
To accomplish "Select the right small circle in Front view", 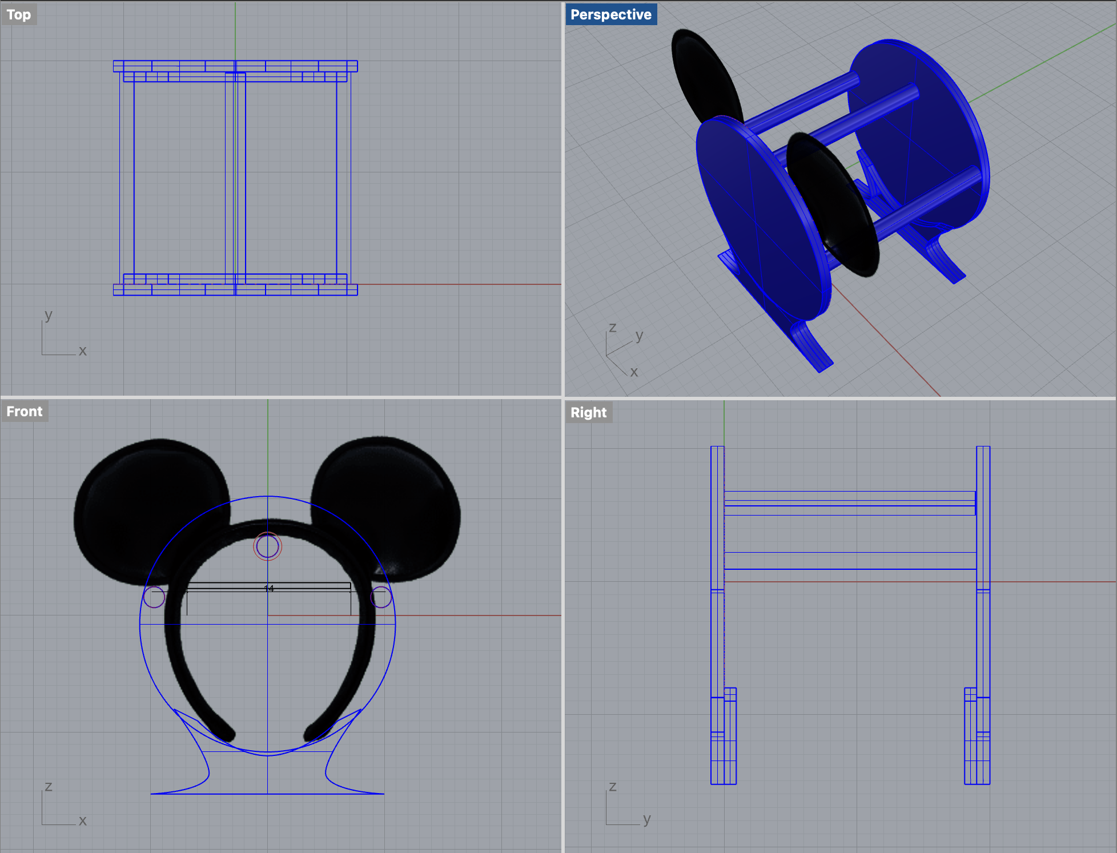I will pyautogui.click(x=381, y=597).
